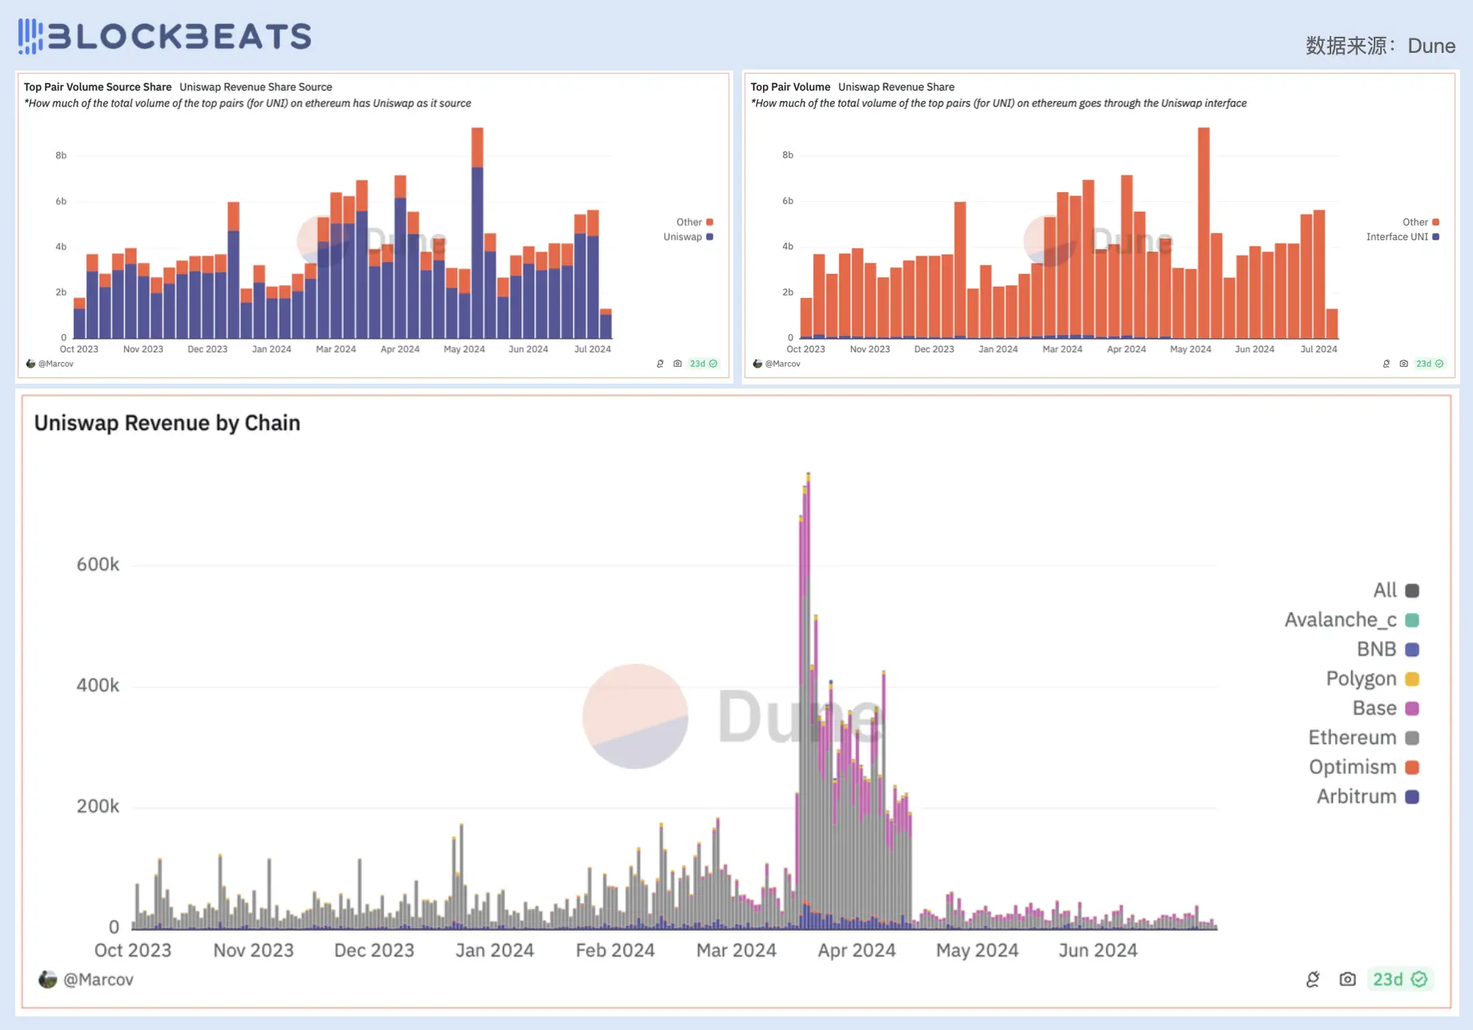Click the query link icon in top-left chart
This screenshot has height=1030, width=1473.
click(x=660, y=364)
